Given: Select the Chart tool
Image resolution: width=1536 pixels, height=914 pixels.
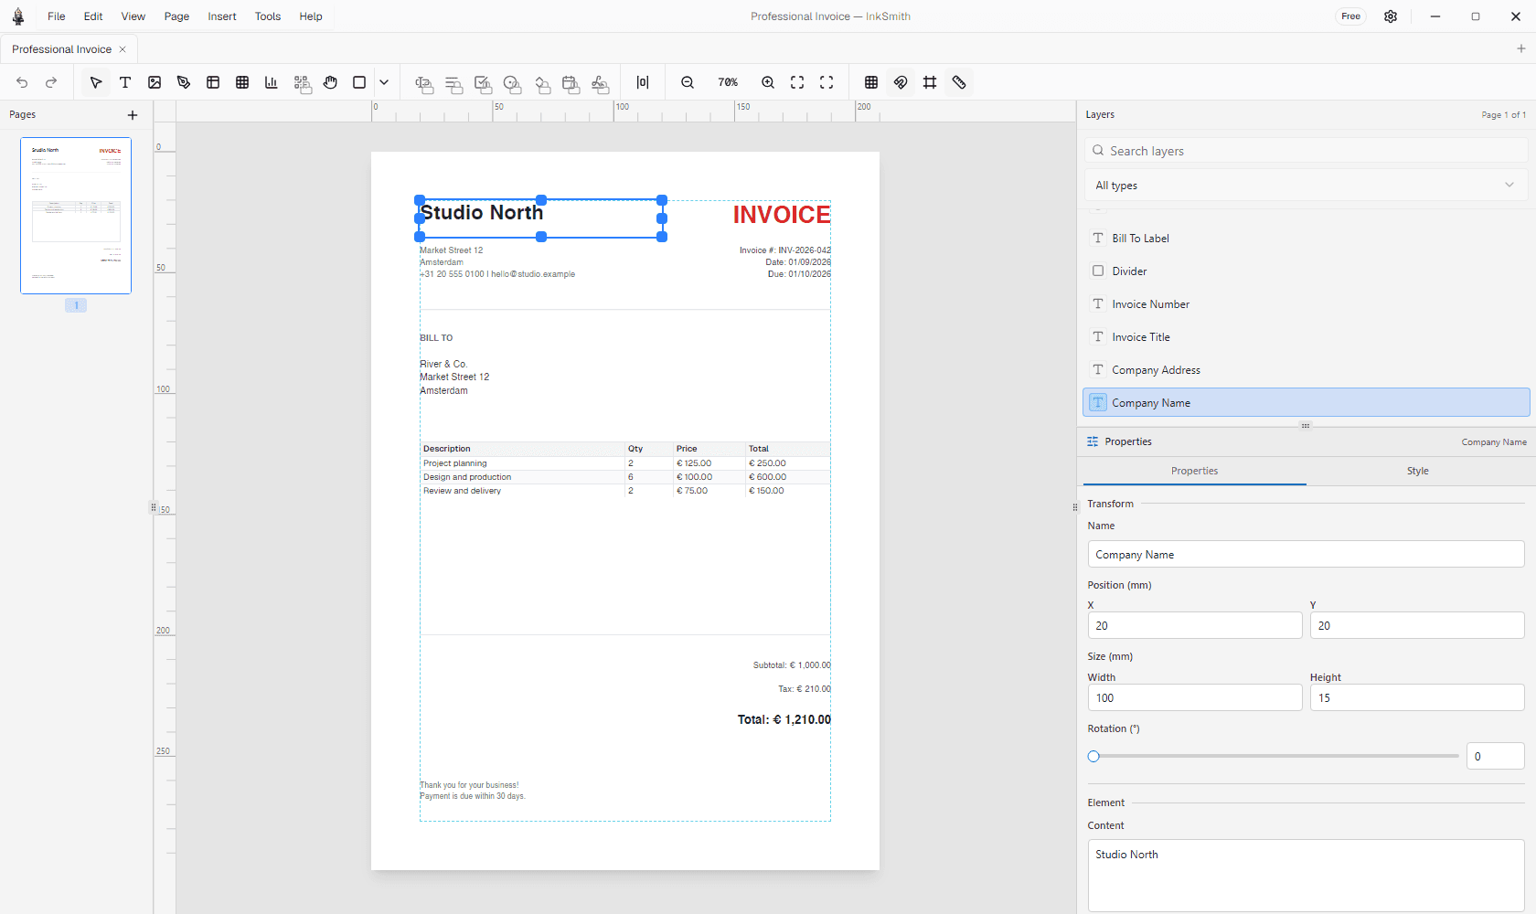Looking at the screenshot, I should [272, 82].
